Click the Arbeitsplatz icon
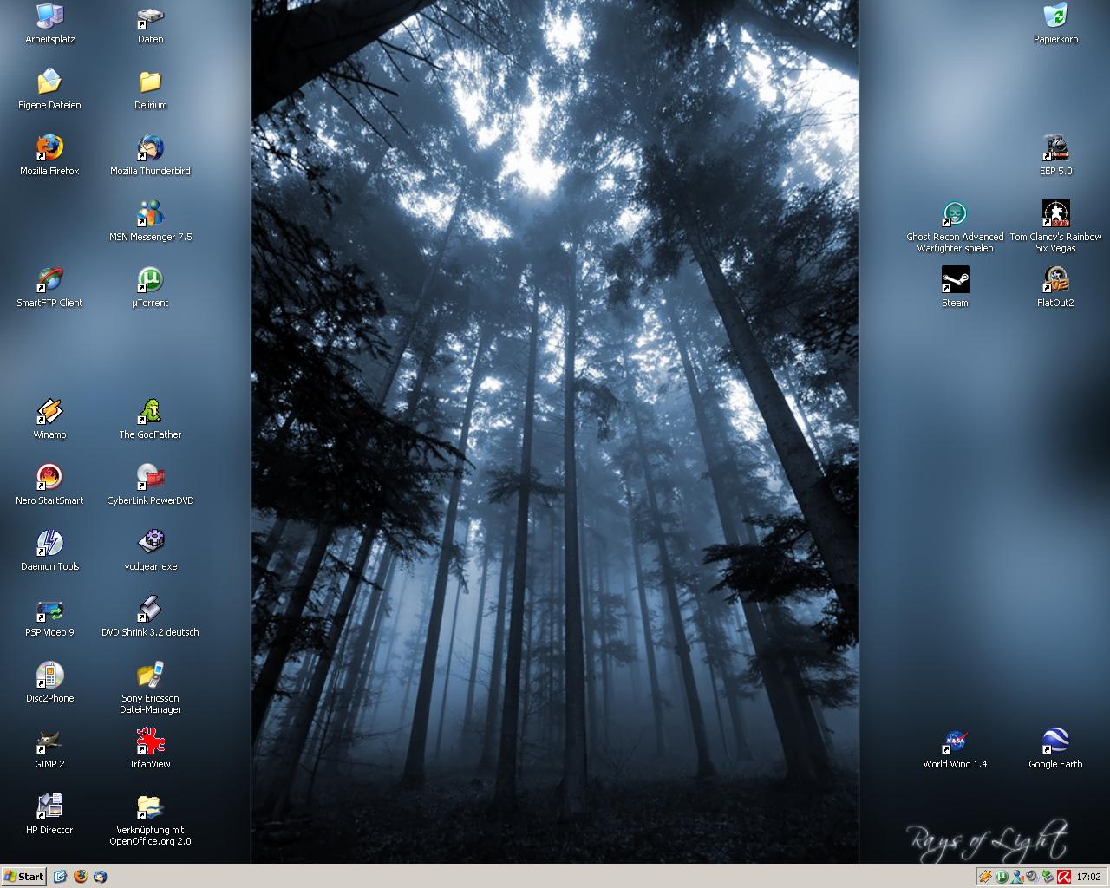Screen dimensions: 1110x888 tap(49, 17)
